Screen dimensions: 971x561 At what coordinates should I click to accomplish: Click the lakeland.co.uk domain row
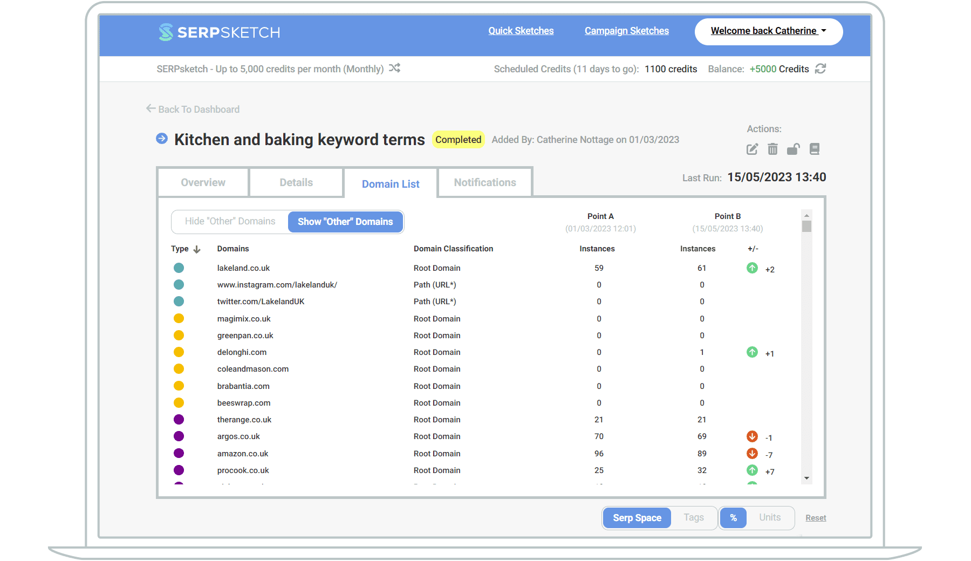click(x=475, y=268)
